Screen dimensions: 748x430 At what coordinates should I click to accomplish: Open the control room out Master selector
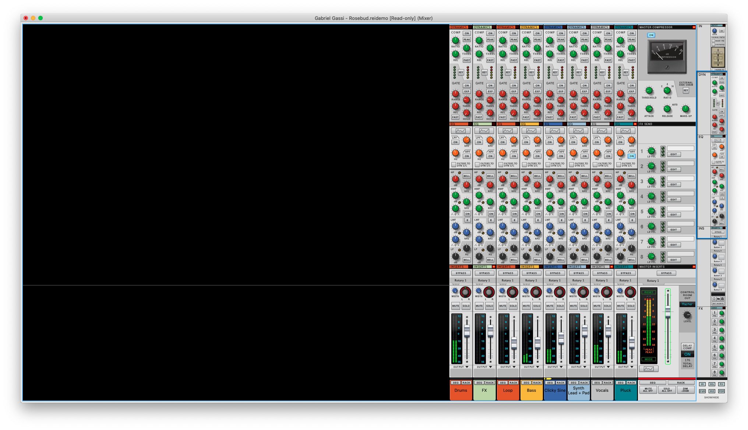point(687,304)
